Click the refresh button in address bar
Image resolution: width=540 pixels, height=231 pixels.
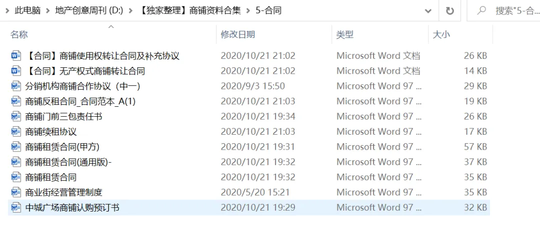pos(450,10)
